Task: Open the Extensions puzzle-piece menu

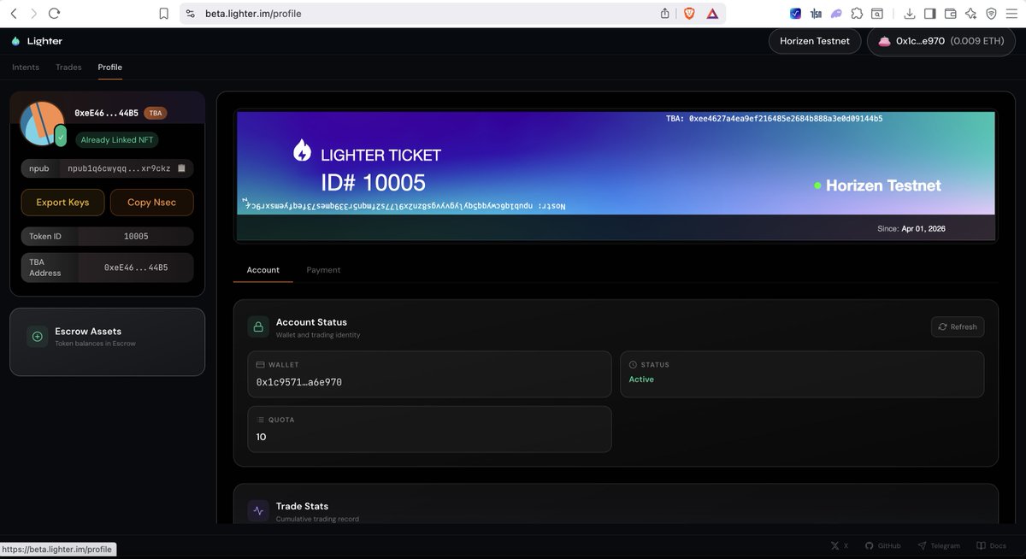Action: pos(857,14)
